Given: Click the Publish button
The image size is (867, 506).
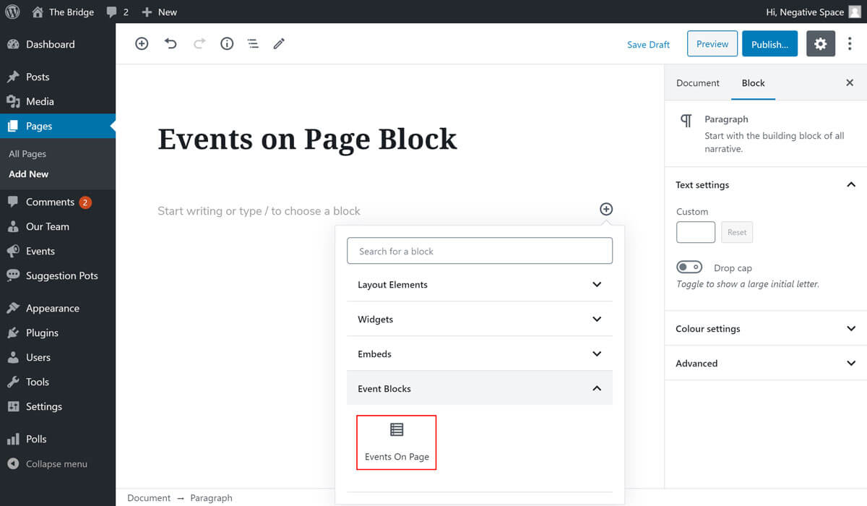Looking at the screenshot, I should tap(769, 44).
